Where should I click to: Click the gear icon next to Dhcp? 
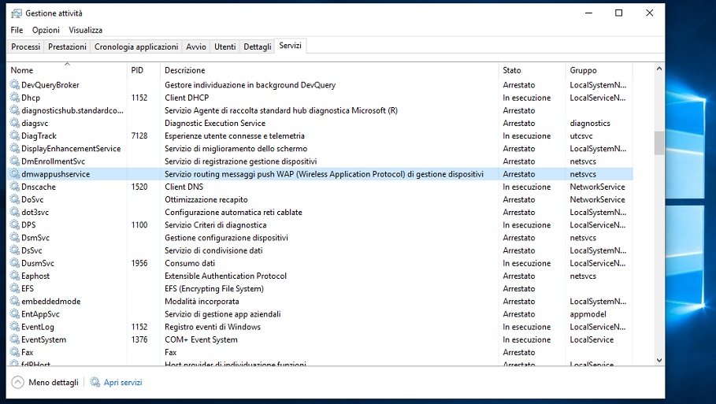(15, 98)
